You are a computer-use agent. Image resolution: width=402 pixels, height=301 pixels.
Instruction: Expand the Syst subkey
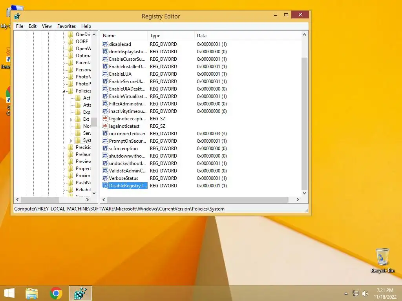click(71, 141)
